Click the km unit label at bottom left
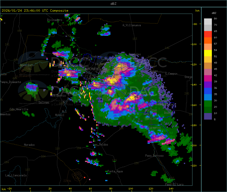The height and width of the screenshot is (192, 227). point(4,189)
